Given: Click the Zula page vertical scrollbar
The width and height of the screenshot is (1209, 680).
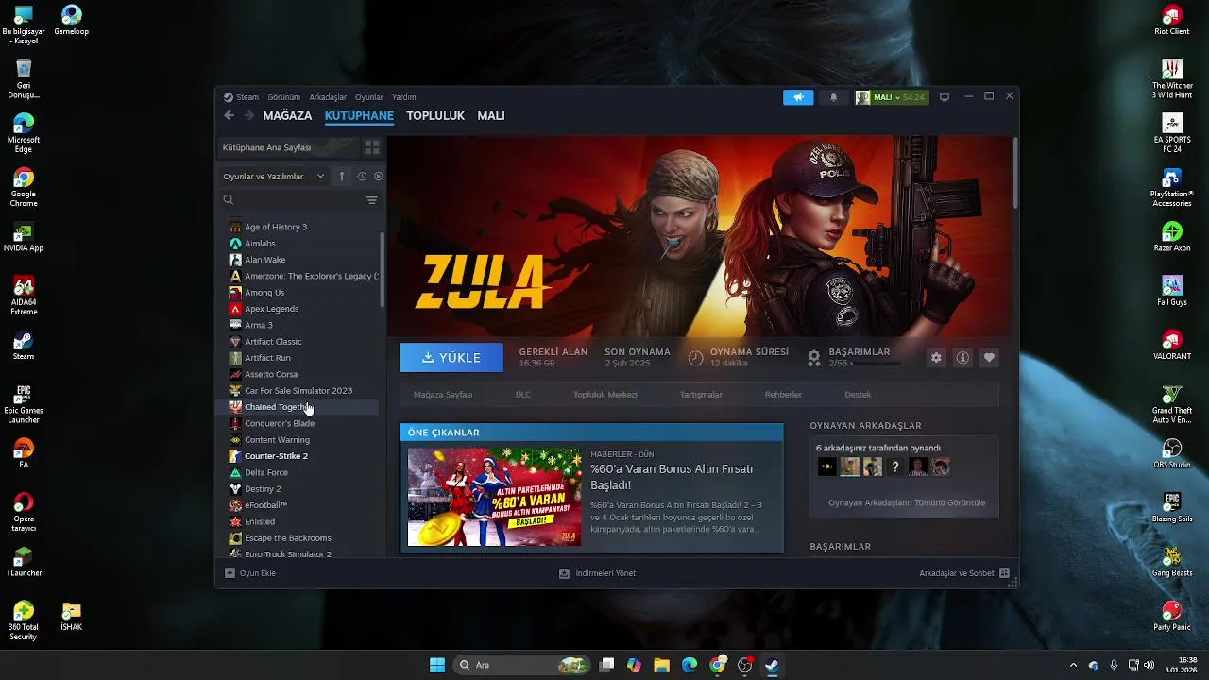Looking at the screenshot, I should 1015,173.
